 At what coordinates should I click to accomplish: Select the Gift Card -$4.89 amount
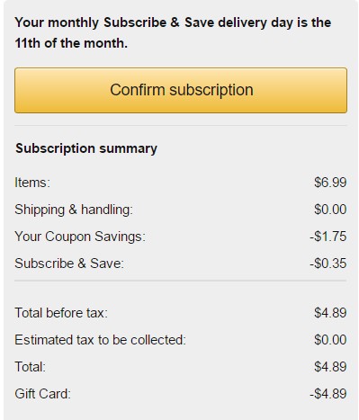328,394
